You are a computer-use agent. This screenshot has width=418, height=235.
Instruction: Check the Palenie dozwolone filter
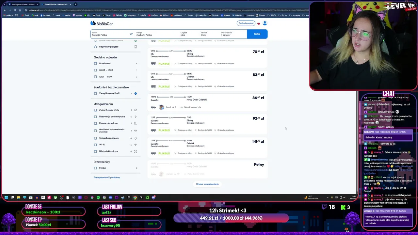tap(95, 123)
